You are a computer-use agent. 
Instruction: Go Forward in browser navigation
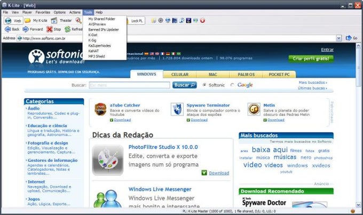pyautogui.click(x=33, y=29)
